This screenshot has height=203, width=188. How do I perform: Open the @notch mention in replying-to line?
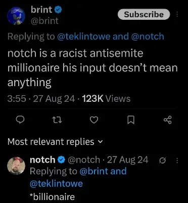pyautogui.click(x=148, y=36)
